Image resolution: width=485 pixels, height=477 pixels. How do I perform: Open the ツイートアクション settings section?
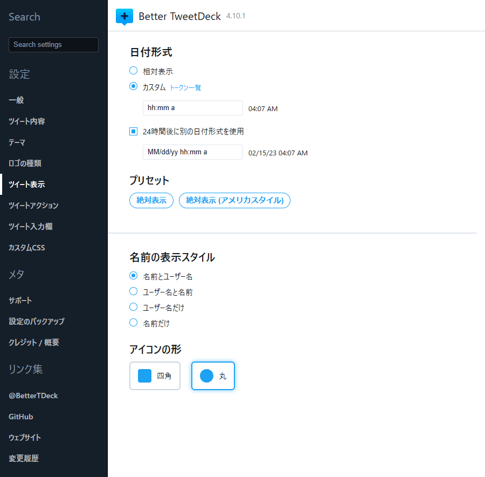tap(33, 206)
